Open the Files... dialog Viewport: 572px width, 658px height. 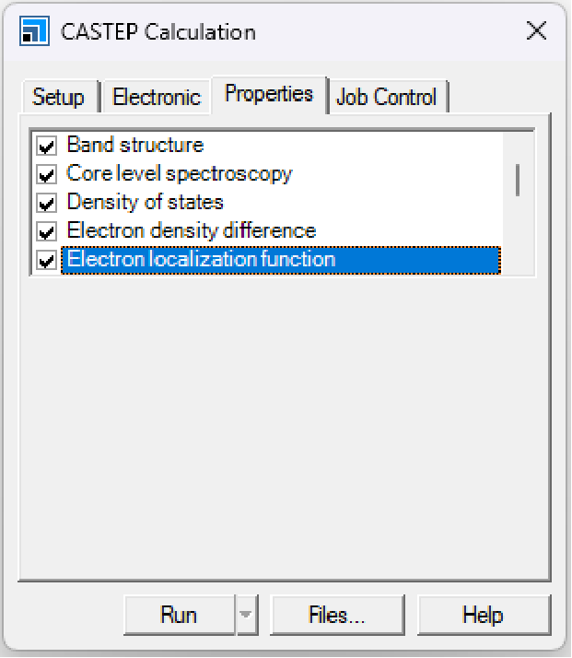click(337, 616)
